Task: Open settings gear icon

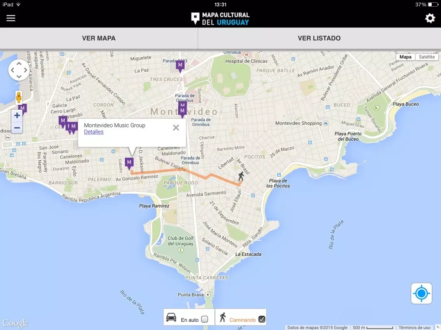Action: [x=430, y=18]
